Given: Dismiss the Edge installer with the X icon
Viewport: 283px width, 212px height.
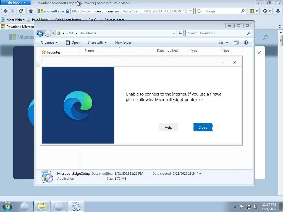Looking at the screenshot, I should (234, 62).
